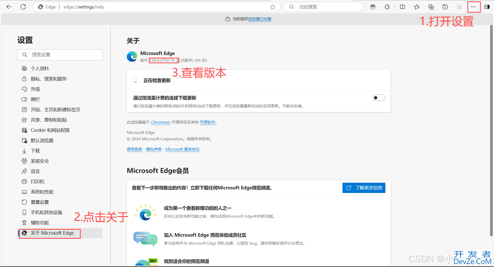The height and width of the screenshot is (267, 494).
Task: Click the 打印机 printer icon
Action: click(24, 182)
